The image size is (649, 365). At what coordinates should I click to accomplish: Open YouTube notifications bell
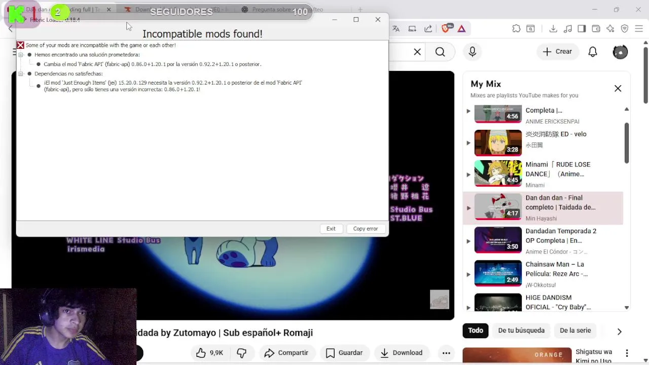tap(593, 52)
